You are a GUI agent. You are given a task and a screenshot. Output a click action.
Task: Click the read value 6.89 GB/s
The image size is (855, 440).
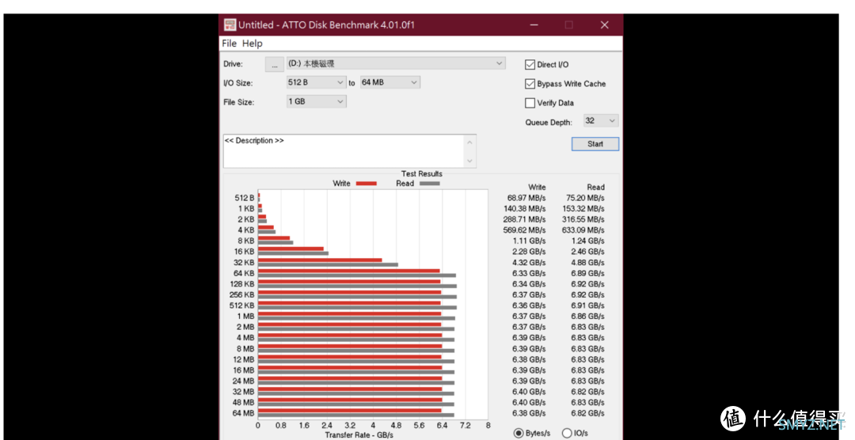pyautogui.click(x=587, y=273)
